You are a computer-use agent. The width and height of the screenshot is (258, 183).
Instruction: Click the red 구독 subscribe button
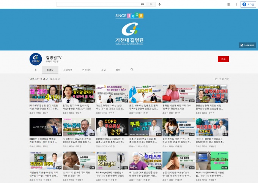click(223, 59)
